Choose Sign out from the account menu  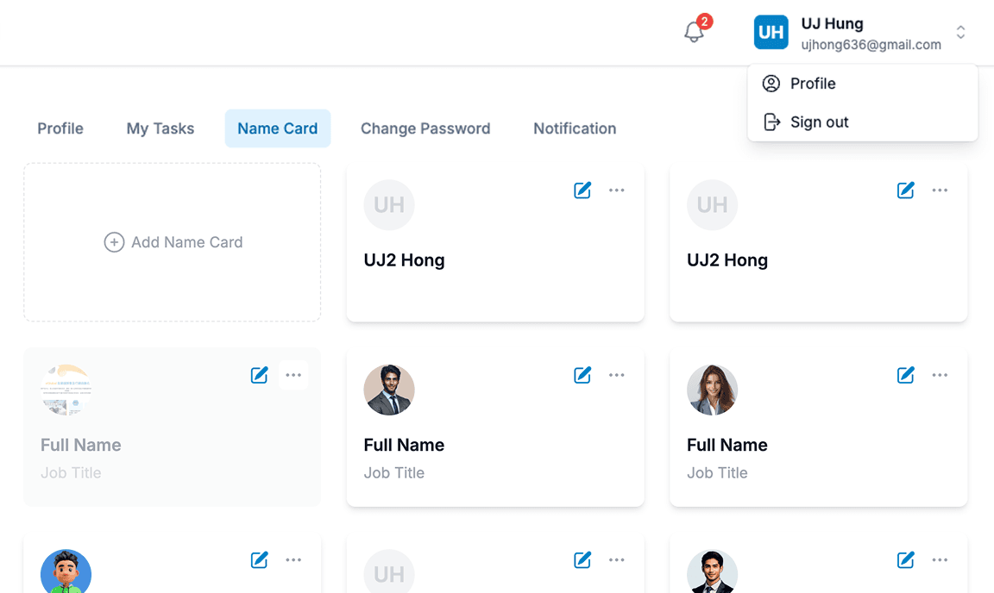point(819,122)
